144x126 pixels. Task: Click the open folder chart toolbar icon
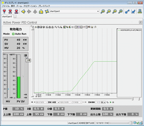(36, 27)
